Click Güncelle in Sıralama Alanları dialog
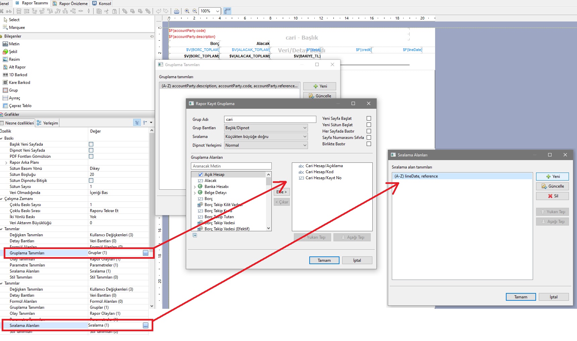Viewport: 577px width, 341px height. (x=552, y=186)
